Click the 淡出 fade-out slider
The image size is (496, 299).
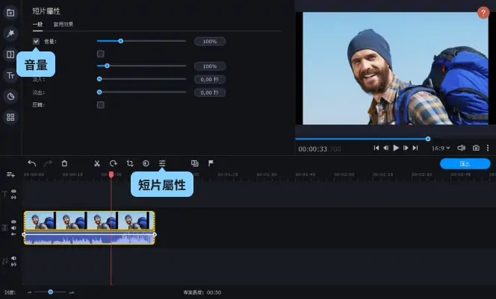click(x=141, y=92)
